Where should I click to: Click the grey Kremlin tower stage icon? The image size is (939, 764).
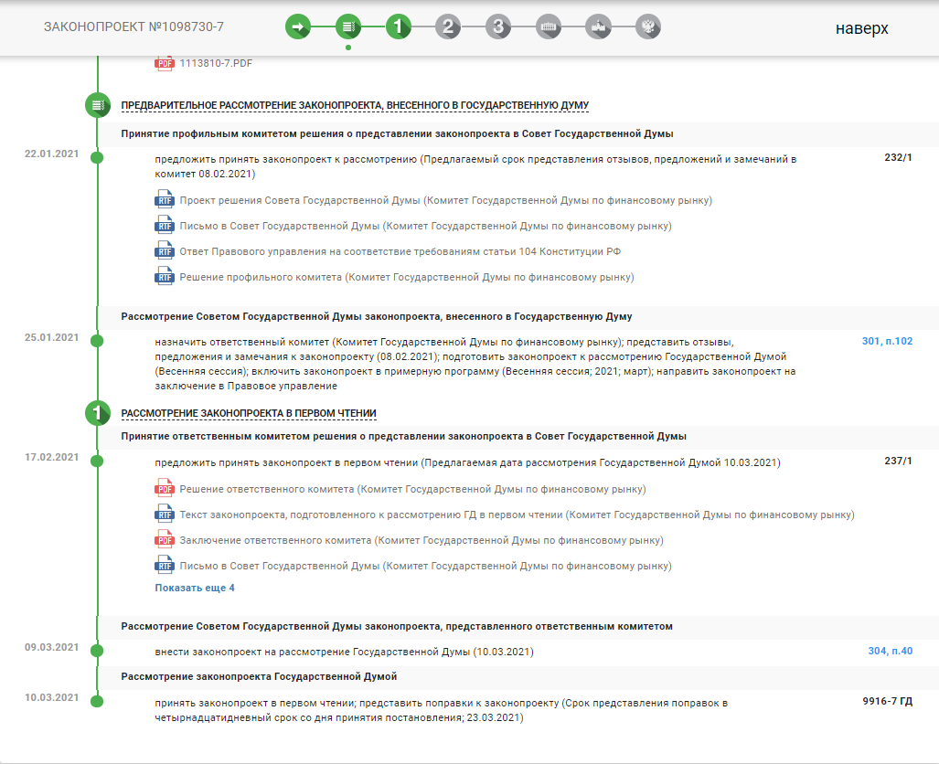coord(598,27)
